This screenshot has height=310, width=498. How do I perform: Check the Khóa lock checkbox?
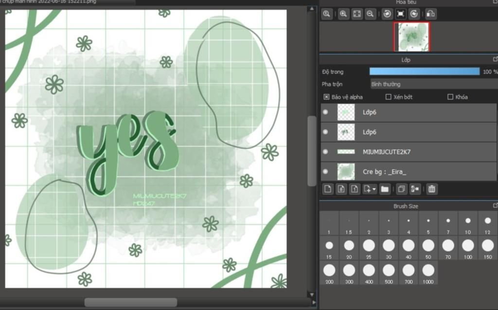click(450, 97)
